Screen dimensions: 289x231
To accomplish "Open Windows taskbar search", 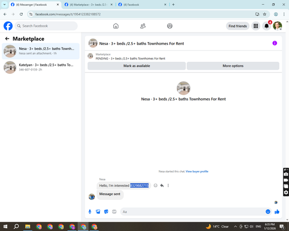I will point(16,226).
